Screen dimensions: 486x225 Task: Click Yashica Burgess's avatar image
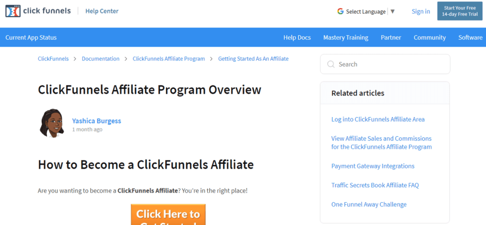[52, 123]
